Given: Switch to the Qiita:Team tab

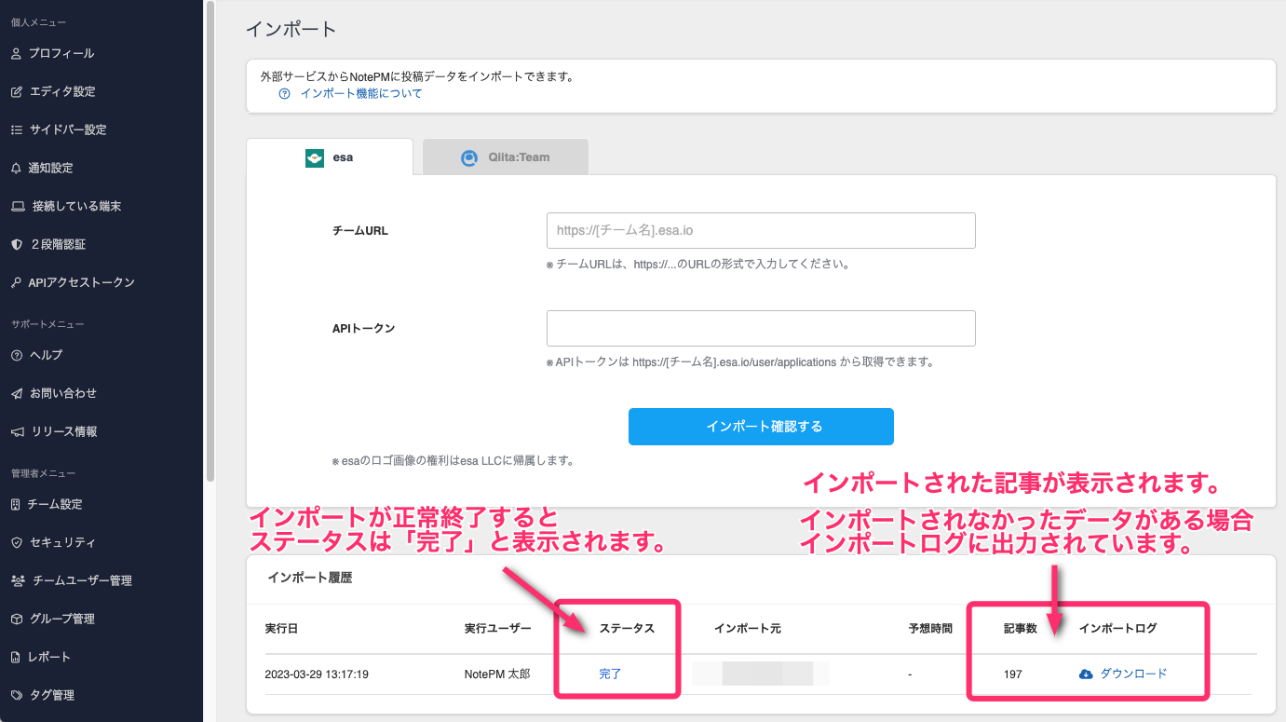Looking at the screenshot, I should tap(506, 157).
